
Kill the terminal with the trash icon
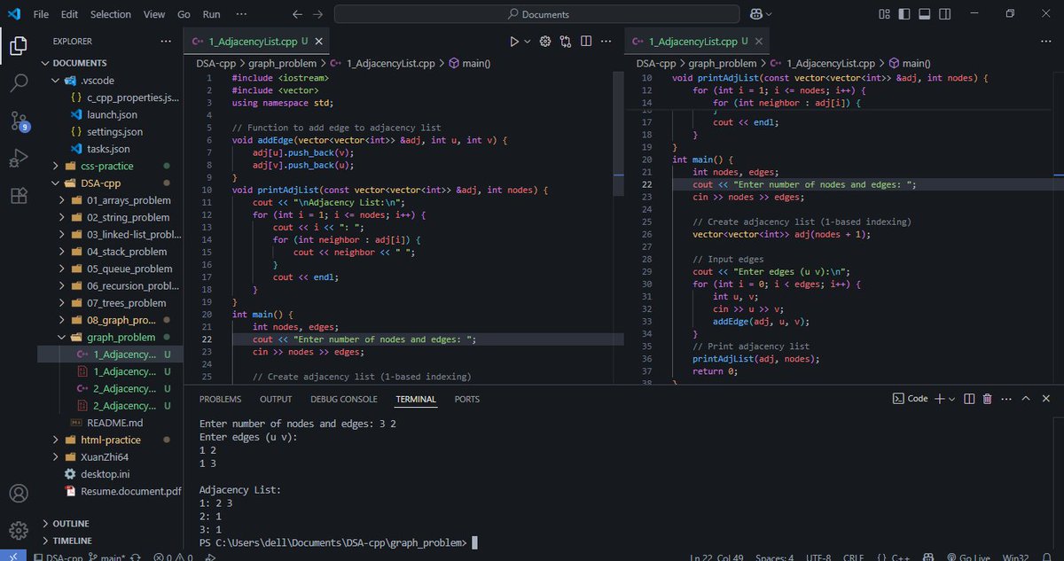click(x=988, y=399)
